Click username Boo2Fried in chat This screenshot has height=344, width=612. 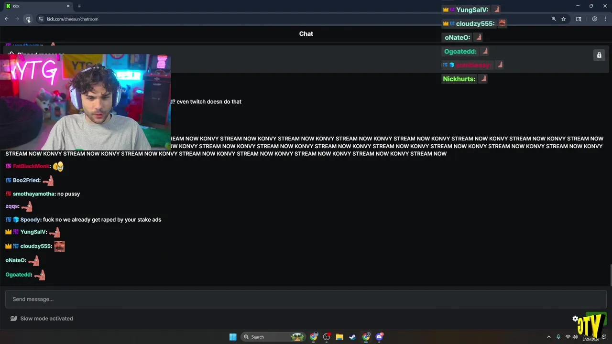pyautogui.click(x=26, y=181)
